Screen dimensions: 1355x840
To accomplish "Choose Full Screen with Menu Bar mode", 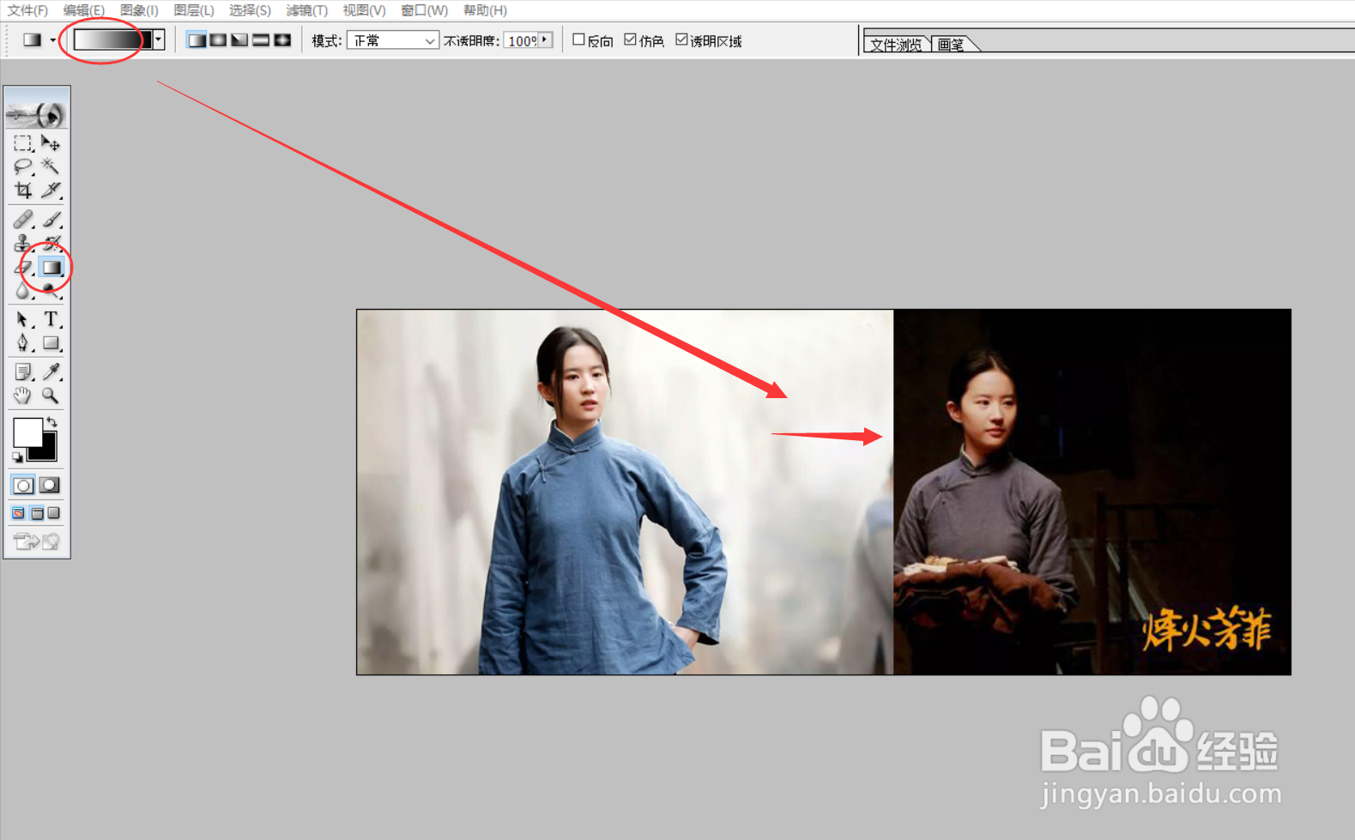I will tap(37, 513).
